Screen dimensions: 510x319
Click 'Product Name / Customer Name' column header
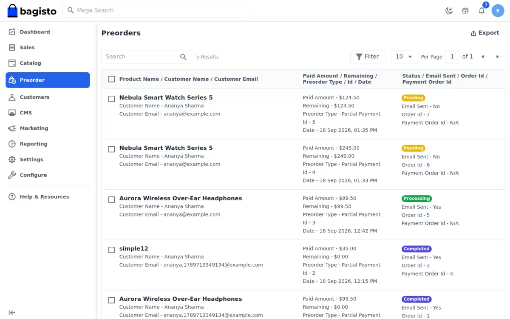click(189, 79)
